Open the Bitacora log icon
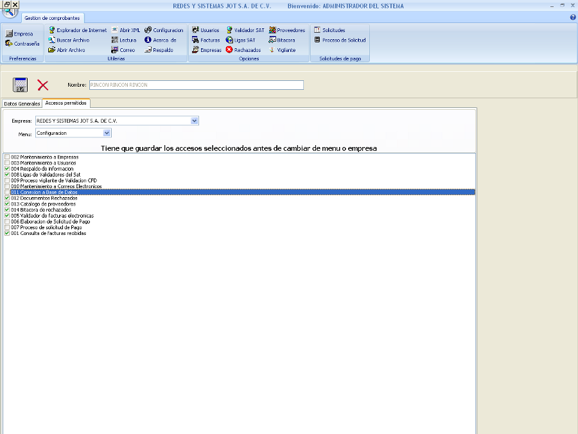This screenshot has width=578, height=434. pos(282,40)
